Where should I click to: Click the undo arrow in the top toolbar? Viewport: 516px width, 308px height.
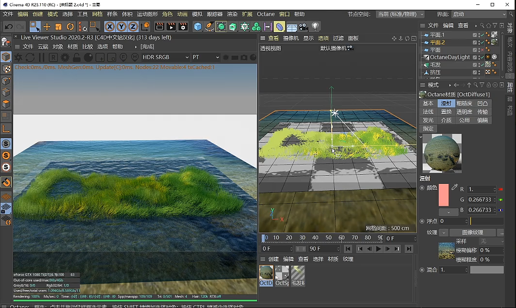9,27
